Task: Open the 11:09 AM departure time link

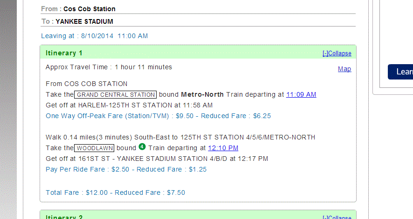Action: pyautogui.click(x=301, y=94)
